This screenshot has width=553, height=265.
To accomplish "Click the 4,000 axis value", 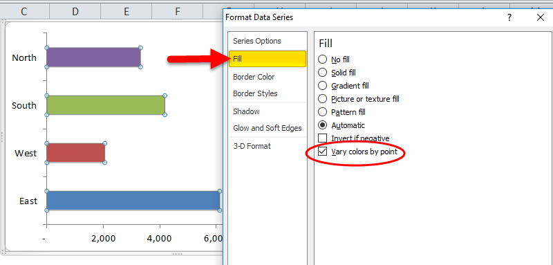I will (x=160, y=239).
